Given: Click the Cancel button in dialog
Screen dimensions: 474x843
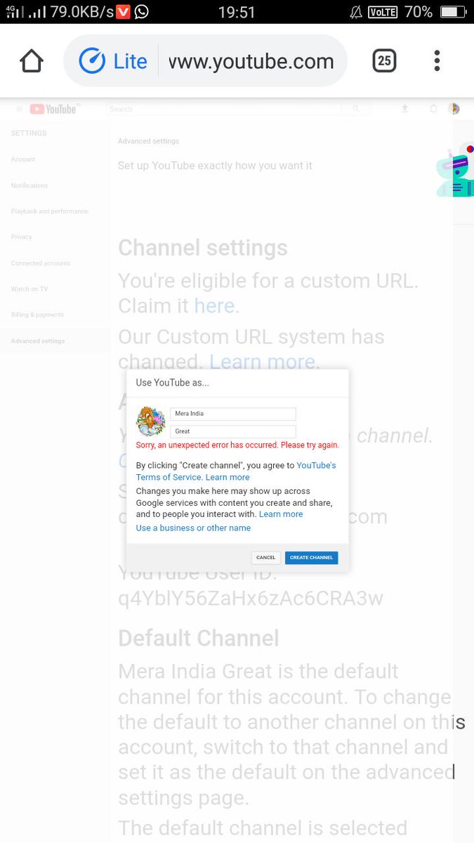Looking at the screenshot, I should tap(266, 558).
